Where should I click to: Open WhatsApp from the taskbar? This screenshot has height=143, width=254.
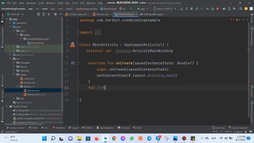tap(132, 139)
